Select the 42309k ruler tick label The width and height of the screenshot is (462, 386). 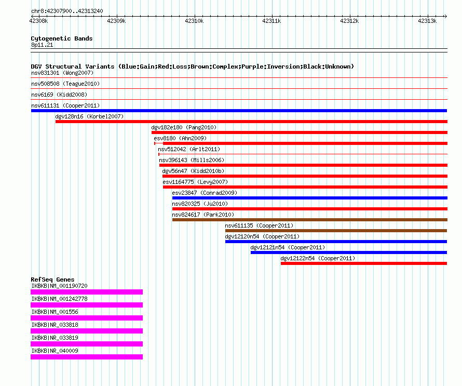pyautogui.click(x=116, y=21)
